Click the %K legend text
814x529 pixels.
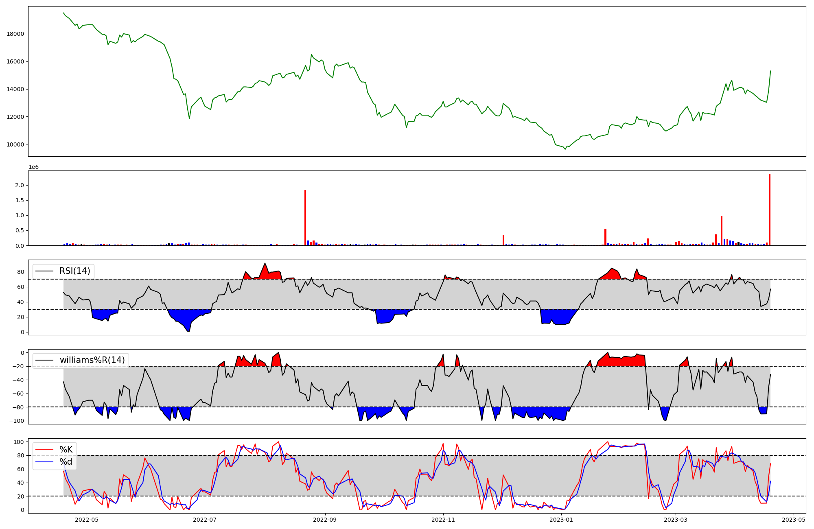(x=66, y=449)
